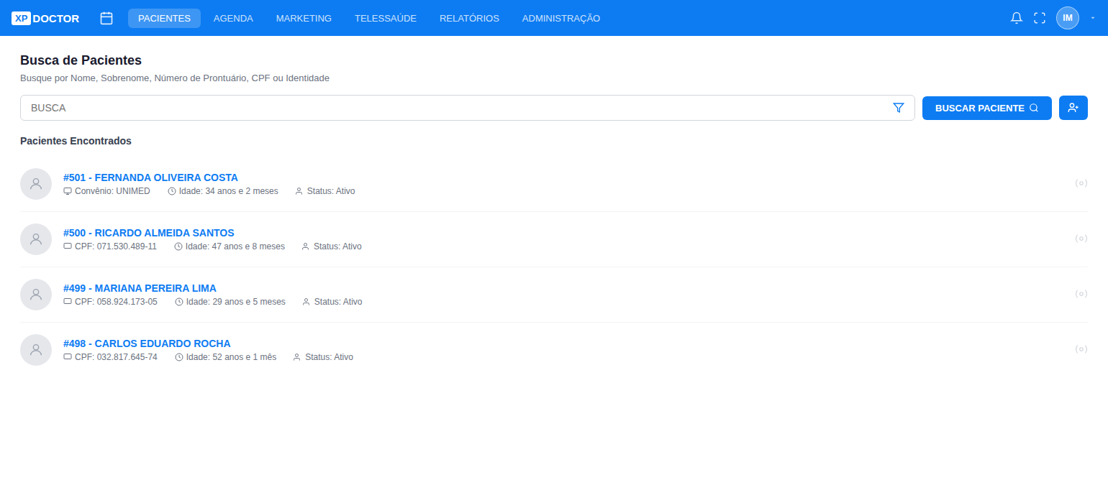Screen dimensions: 1108x503
Task: Open the Relatórios menu
Action: pyautogui.click(x=469, y=18)
